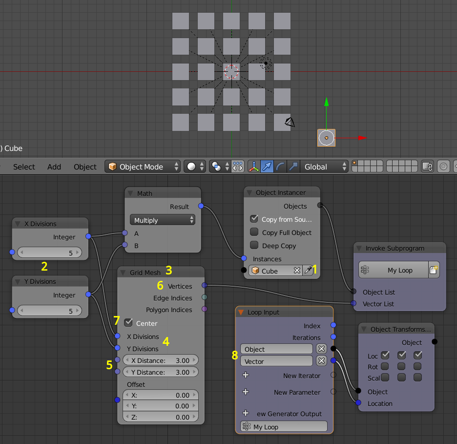Collapse the Invoke Subprogram node
Screen dimensions: 457x444
(359, 249)
